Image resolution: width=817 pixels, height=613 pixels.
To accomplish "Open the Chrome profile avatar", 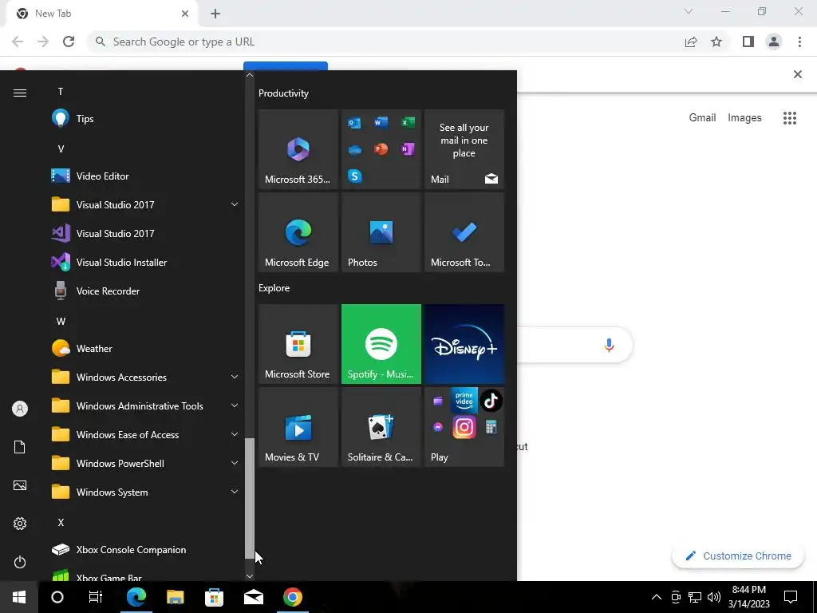I will point(774,42).
